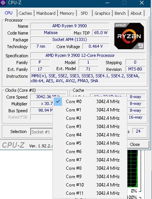Click the Max TDP value 65.0 W
The height and width of the screenshot is (199, 152).
[x=101, y=33]
